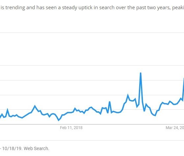Click the bump preceding the tallest spike
The width and height of the screenshot is (184, 156).
click(x=128, y=95)
